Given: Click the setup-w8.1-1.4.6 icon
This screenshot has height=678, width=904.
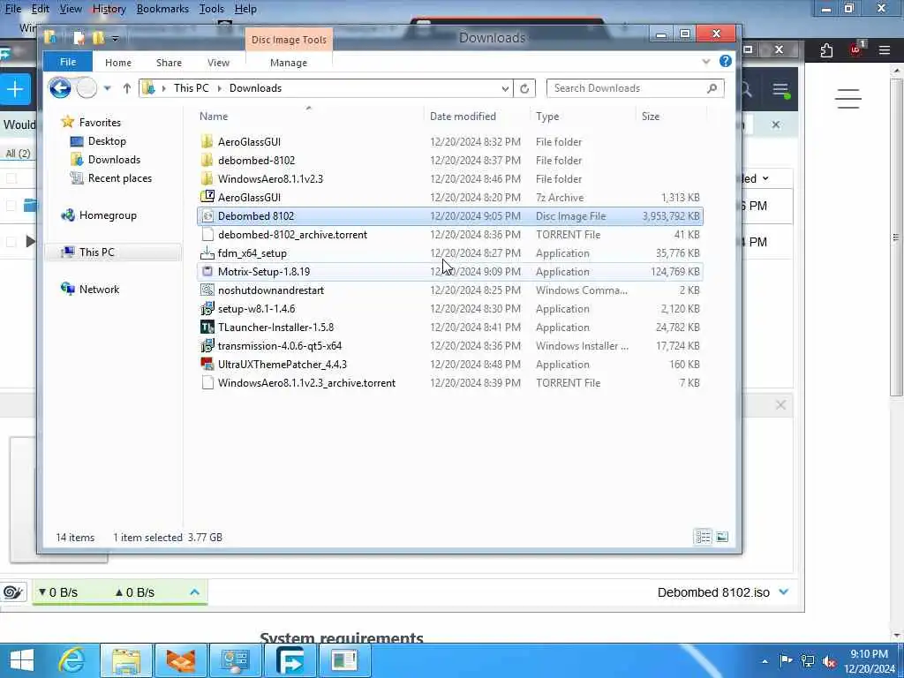Looking at the screenshot, I should pos(207,309).
